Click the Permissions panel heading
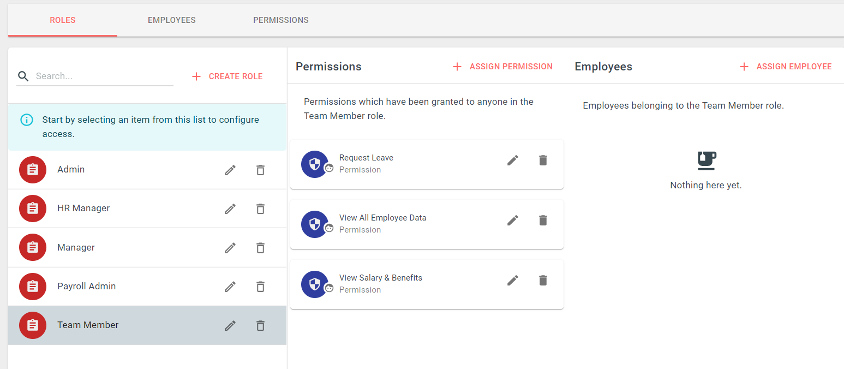 328,67
